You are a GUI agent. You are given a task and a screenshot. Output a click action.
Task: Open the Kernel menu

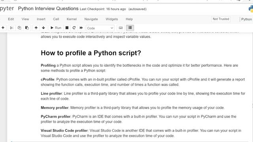point(72,19)
